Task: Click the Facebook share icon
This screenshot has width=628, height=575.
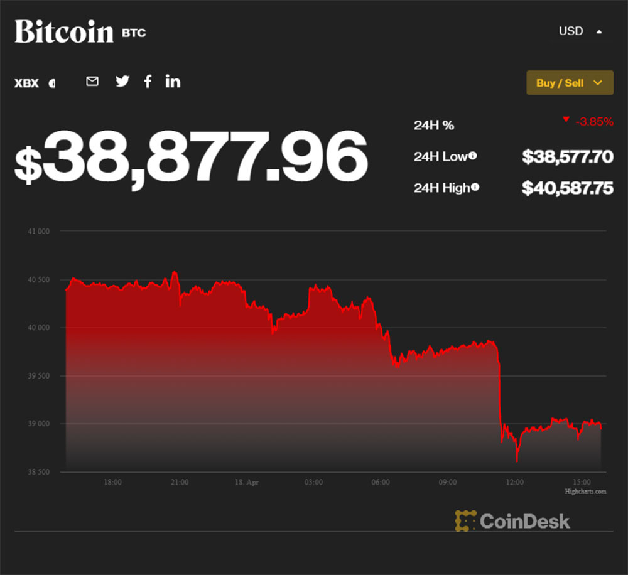Action: click(148, 81)
